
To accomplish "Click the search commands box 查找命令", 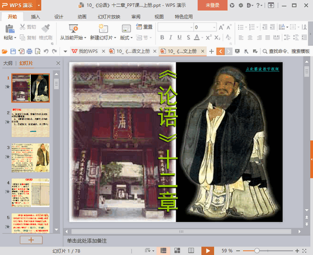I will pyautogui.click(x=286, y=52).
